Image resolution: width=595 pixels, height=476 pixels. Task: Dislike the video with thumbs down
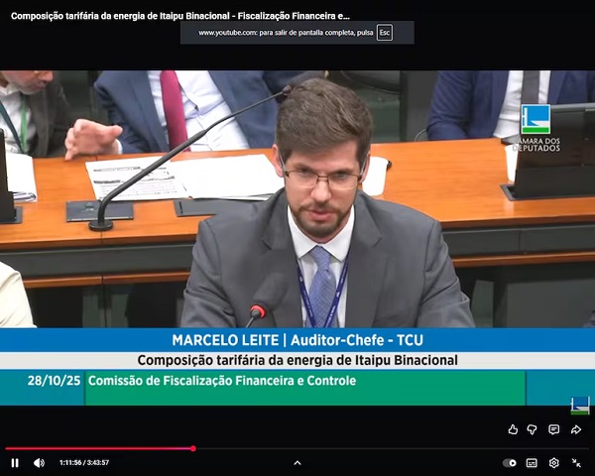pos(533,429)
